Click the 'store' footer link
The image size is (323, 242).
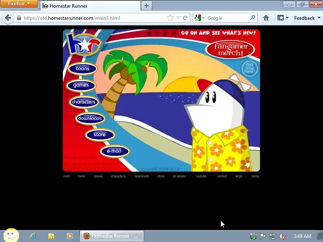point(161,176)
